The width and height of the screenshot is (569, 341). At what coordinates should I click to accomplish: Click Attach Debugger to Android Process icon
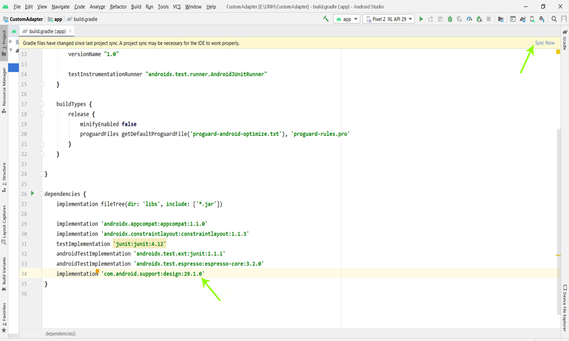[x=479, y=19]
